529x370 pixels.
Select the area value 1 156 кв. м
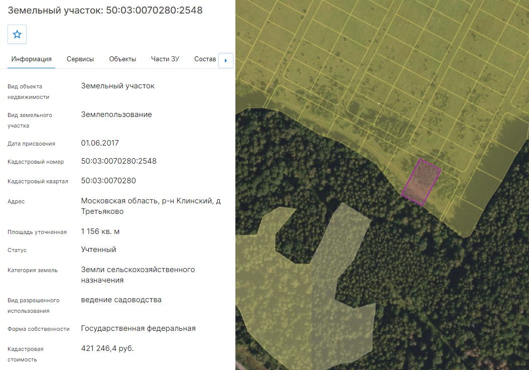(100, 231)
